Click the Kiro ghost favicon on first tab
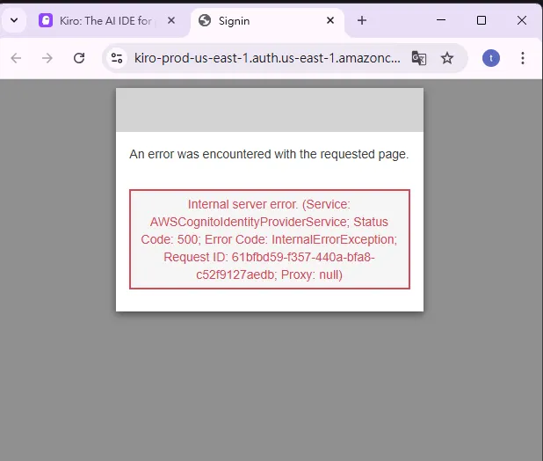The height and width of the screenshot is (461, 543). [x=46, y=20]
